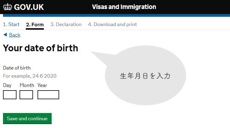Click the Year field label
230x128 pixels.
click(x=42, y=85)
